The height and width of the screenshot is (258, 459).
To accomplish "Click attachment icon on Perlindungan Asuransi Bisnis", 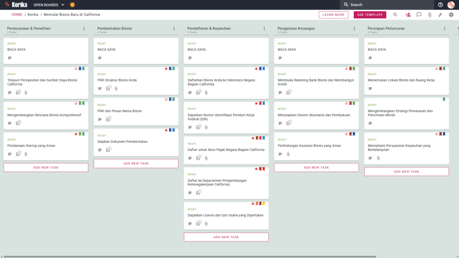I will pos(288,154).
